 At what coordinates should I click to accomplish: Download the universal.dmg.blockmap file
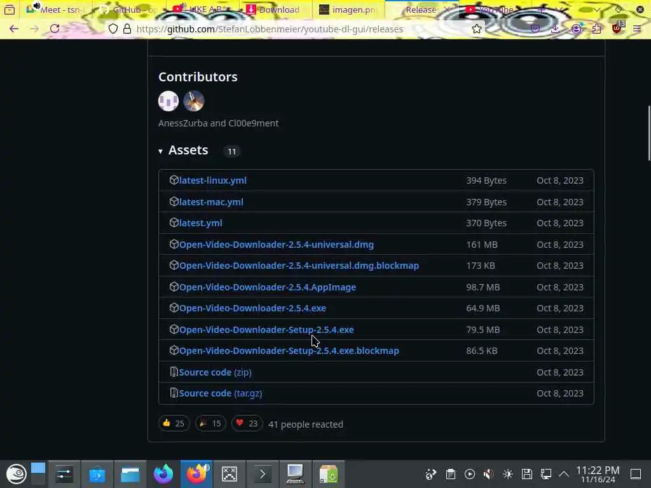point(299,266)
